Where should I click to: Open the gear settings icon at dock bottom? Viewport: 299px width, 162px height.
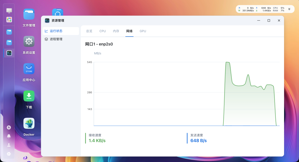(x=9, y=154)
